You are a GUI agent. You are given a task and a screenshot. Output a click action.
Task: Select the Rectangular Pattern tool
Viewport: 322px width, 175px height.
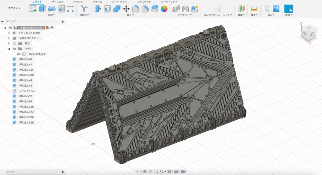70,9
